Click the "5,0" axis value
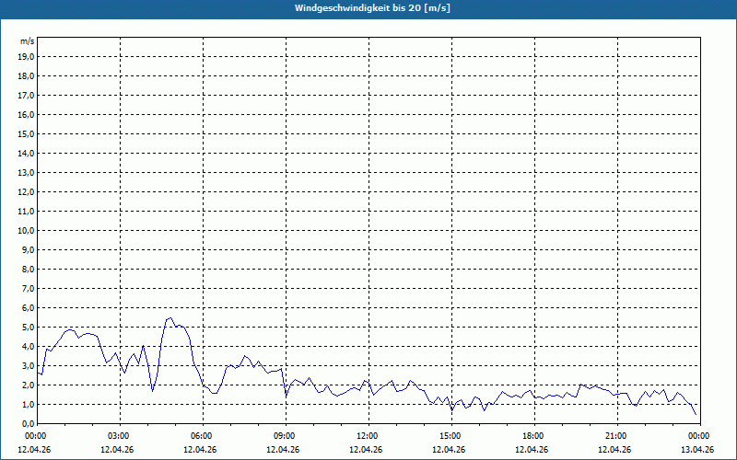737x460 pixels. (28, 328)
